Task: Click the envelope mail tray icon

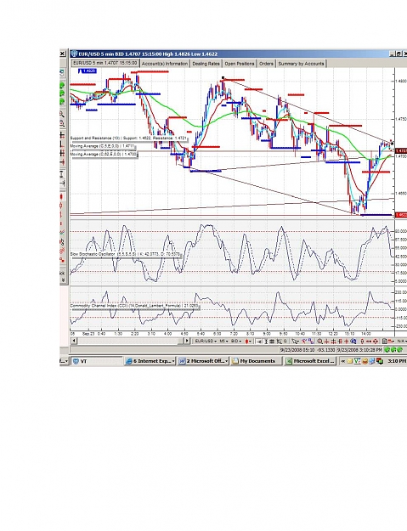Action: (x=349, y=361)
